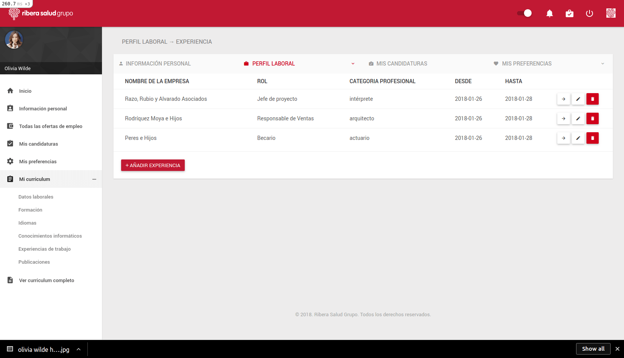This screenshot has height=358, width=624.
Task: Click the Jefe de proyecto cell
Action: click(x=277, y=99)
